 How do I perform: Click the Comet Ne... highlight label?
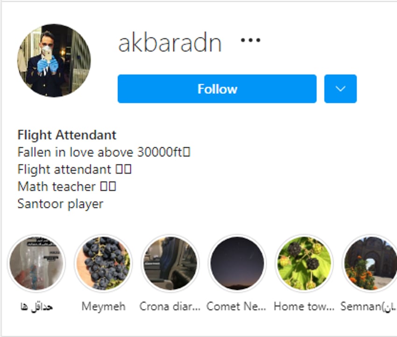click(236, 306)
